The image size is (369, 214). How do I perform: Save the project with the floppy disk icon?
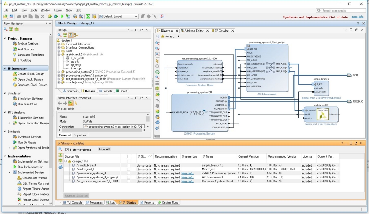(12, 17)
